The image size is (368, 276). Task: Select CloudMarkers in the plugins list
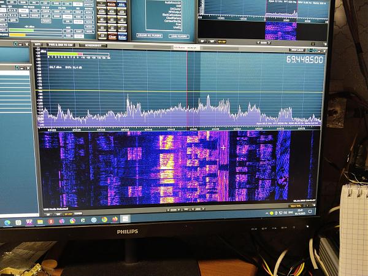pos(172,18)
